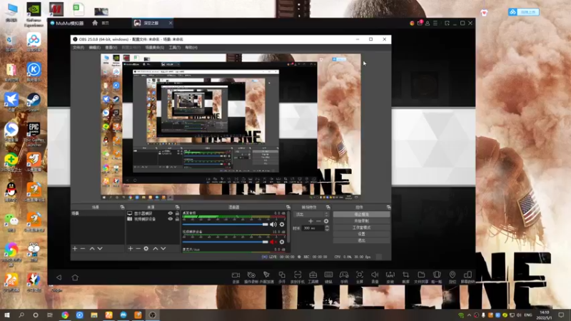This screenshot has width=571, height=321.
Task: Open MuMu multi-instance 多开 tool
Action: coord(282,277)
